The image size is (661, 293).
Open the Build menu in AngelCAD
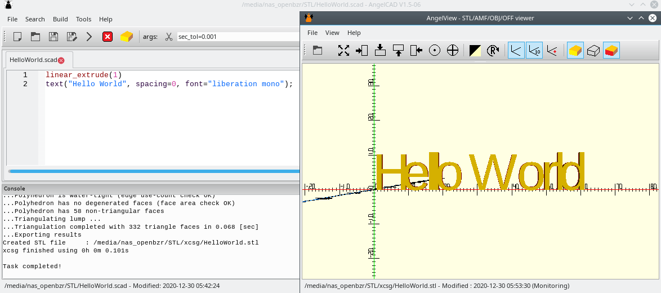(60, 19)
